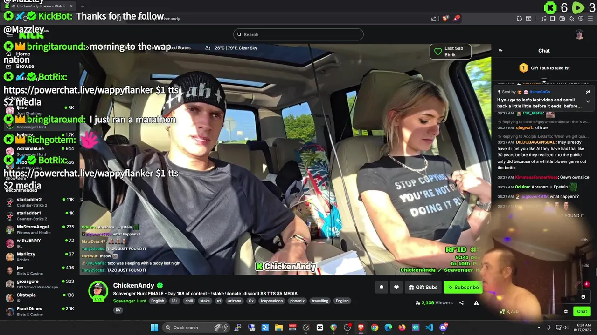Open the extensions puzzle icon

point(519,19)
